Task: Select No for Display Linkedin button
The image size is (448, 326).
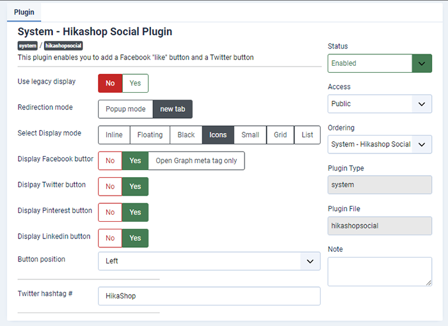Action: click(x=110, y=238)
